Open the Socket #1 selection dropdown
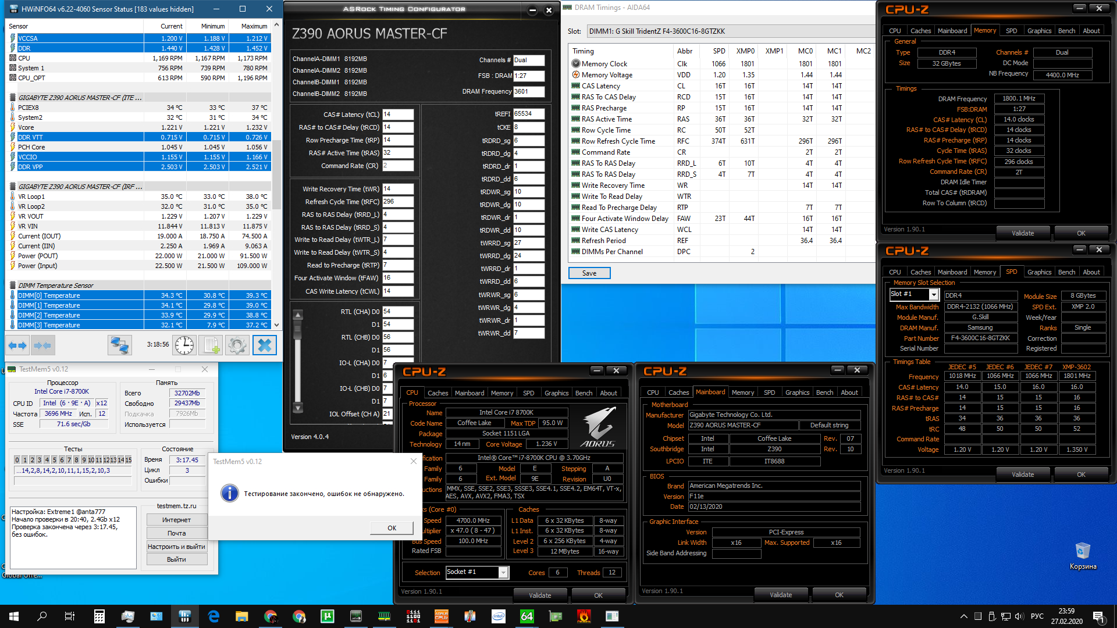1117x628 pixels. (x=503, y=573)
